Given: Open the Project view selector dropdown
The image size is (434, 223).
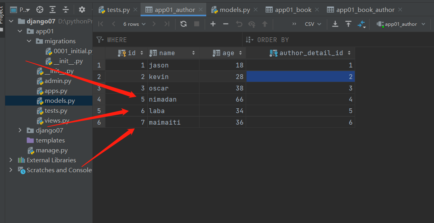Looking at the screenshot, I should (20, 10).
